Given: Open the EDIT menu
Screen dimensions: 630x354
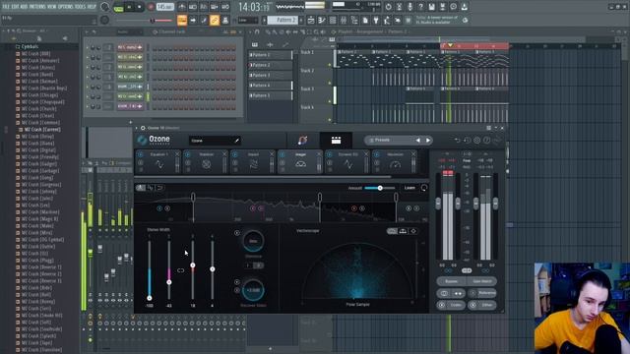Looking at the screenshot, I should tap(16, 7).
